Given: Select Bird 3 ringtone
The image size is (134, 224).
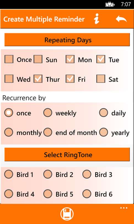Looking at the screenshot, I should [x=87, y=174].
